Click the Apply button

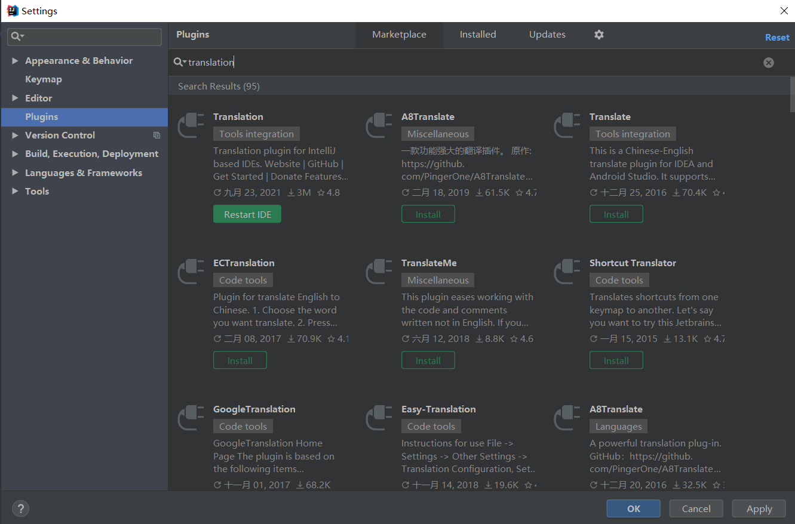tap(759, 508)
